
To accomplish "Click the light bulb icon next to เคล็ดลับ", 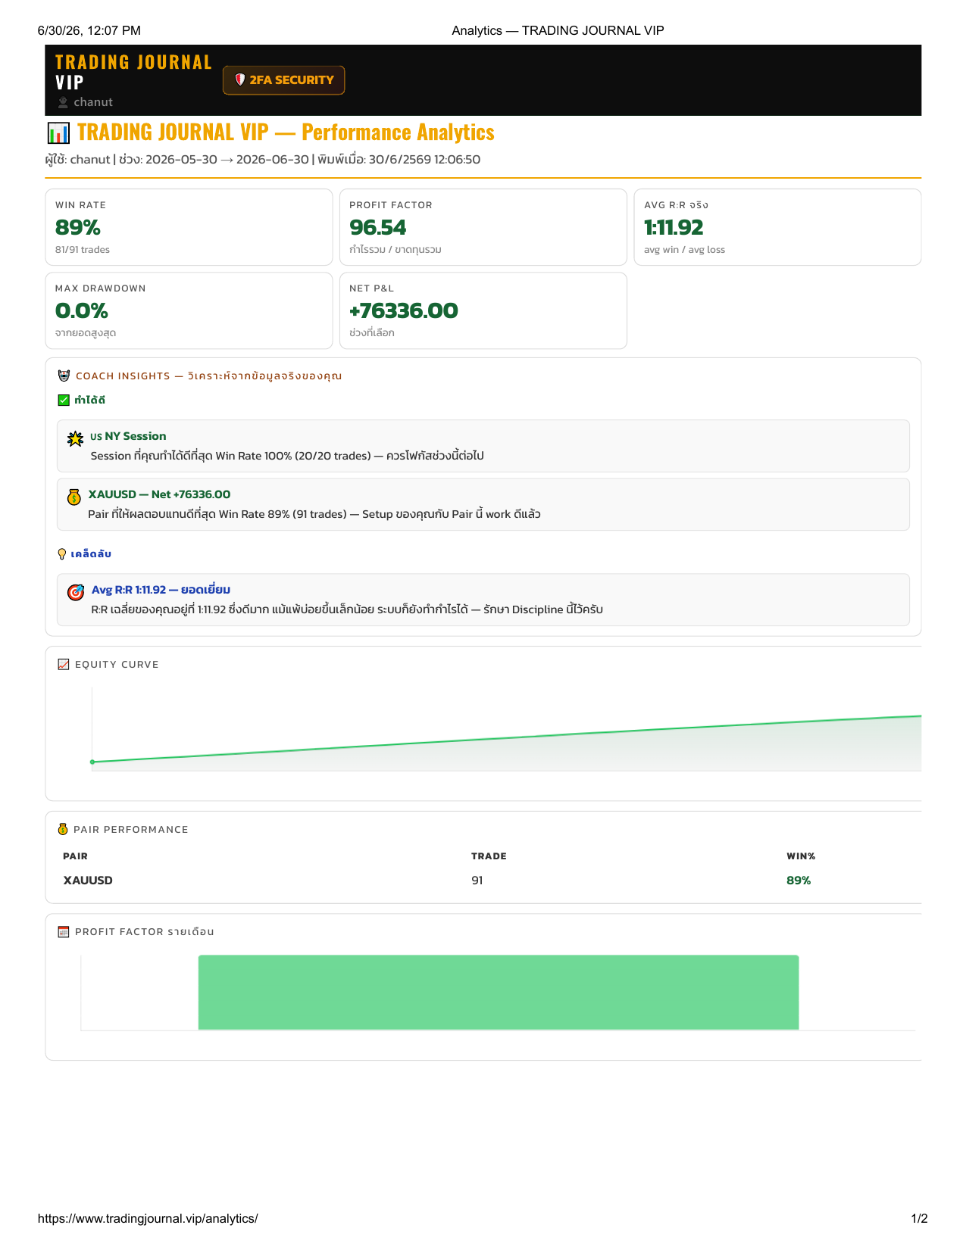I will pos(62,554).
